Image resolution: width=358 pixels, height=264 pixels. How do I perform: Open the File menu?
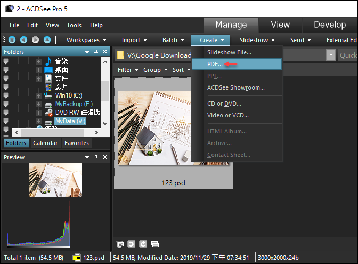coord(14,25)
